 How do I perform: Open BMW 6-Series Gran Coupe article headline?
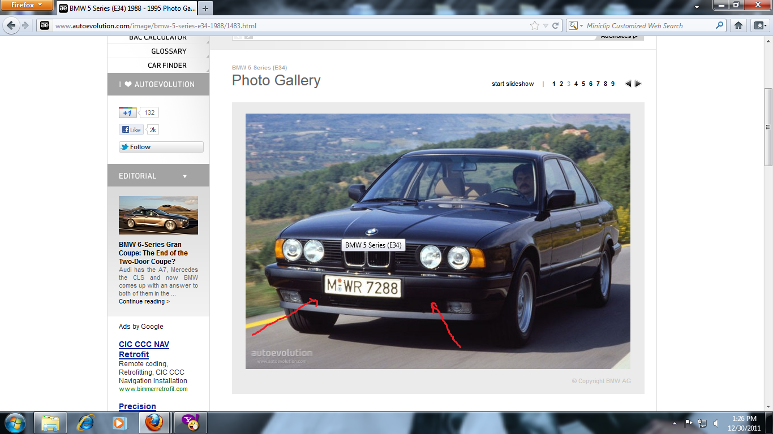(153, 253)
